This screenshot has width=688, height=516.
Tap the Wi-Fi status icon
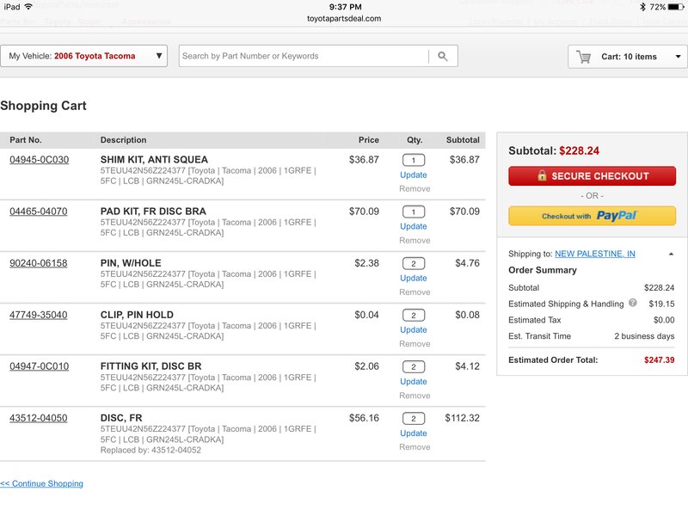coord(28,7)
